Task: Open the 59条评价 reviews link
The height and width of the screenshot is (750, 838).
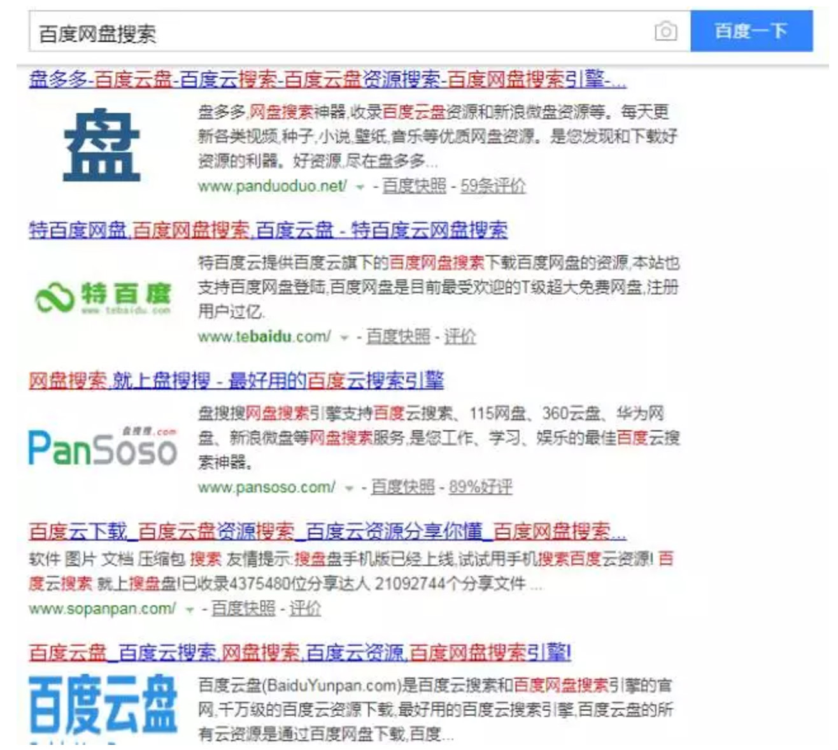Action: [x=493, y=186]
